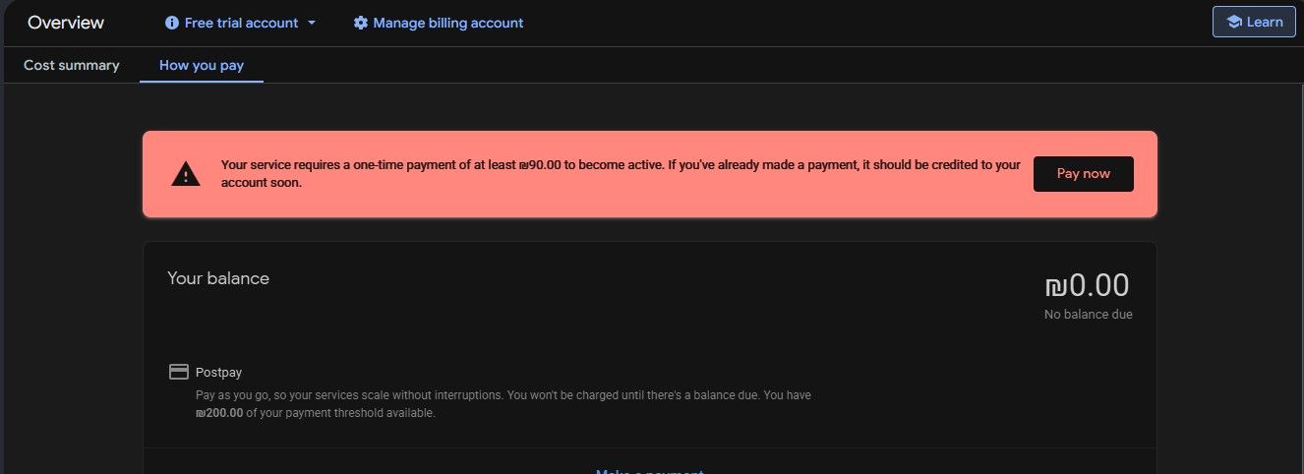
Task: Switch to the Cost summary tab
Action: click(x=72, y=65)
